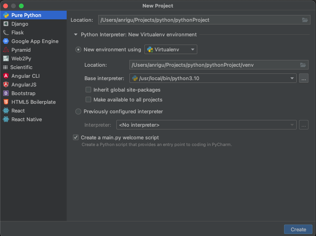Select Previously configured interpreter option
316x236 pixels.
[x=78, y=112]
